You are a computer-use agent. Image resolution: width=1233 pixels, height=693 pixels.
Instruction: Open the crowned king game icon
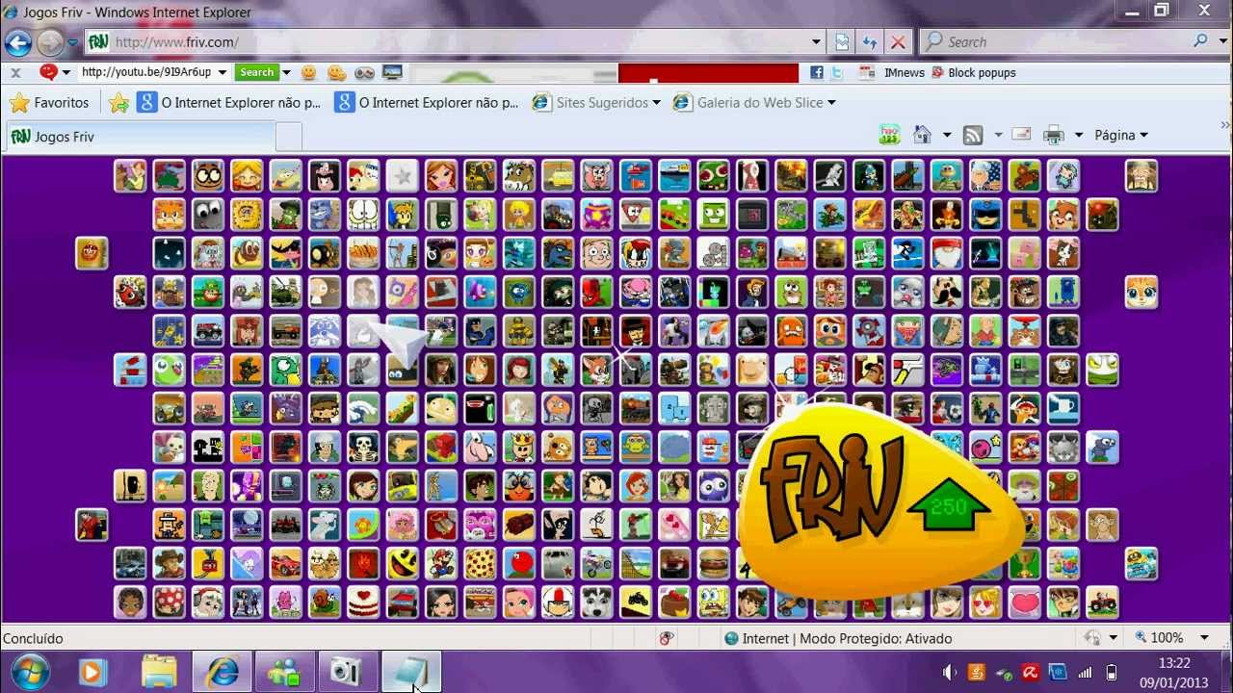click(x=519, y=447)
